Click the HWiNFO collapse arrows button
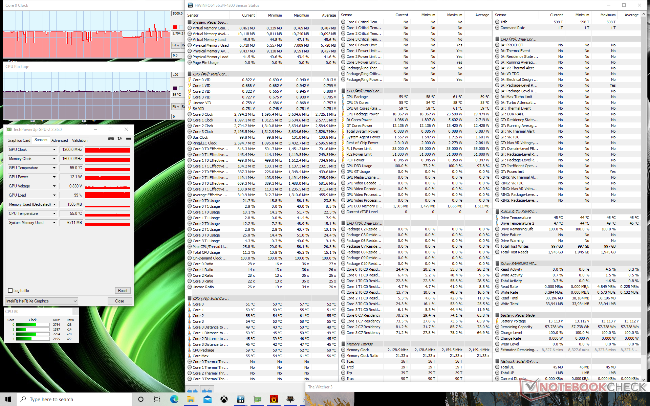The height and width of the screenshot is (406, 650). click(x=207, y=391)
